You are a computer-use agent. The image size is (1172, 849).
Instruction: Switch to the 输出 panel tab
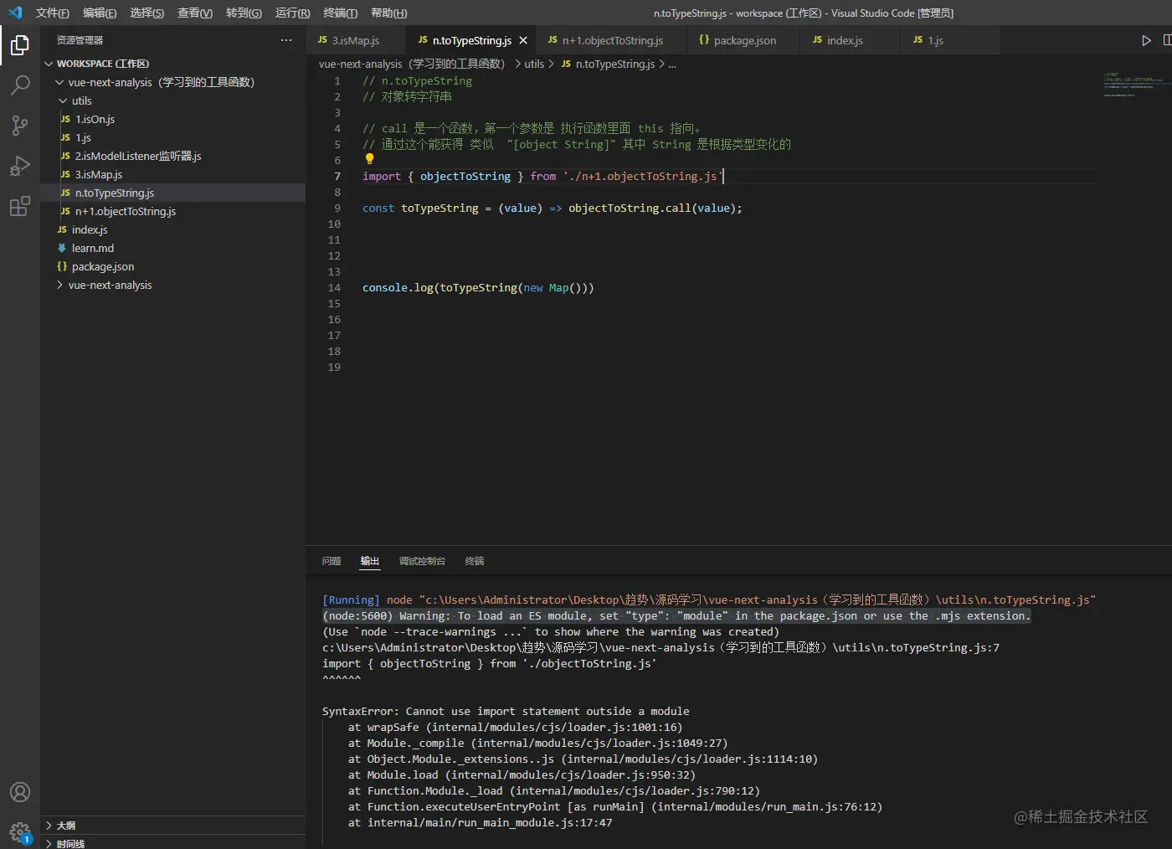click(x=370, y=561)
